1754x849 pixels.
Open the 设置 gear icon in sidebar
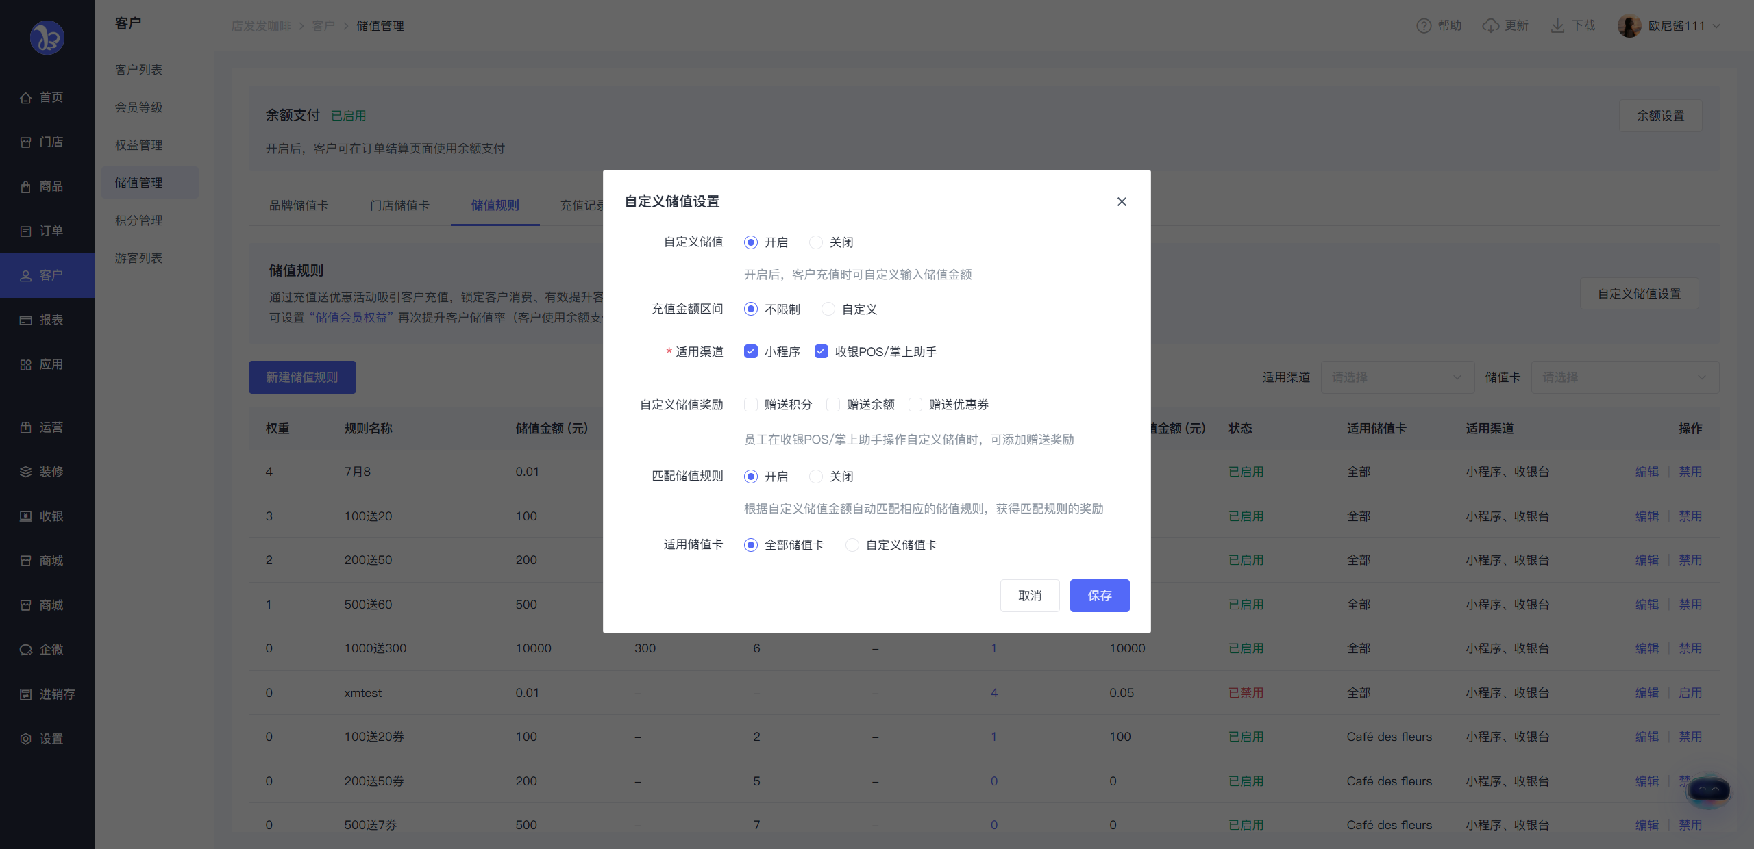[26, 739]
